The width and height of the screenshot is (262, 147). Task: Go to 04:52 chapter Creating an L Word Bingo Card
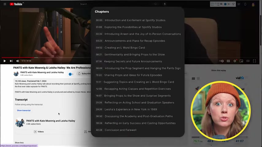(125, 47)
